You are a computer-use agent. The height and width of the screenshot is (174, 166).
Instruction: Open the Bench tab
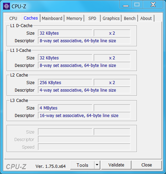pos(130,19)
